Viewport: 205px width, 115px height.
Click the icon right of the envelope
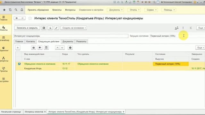point(40,48)
